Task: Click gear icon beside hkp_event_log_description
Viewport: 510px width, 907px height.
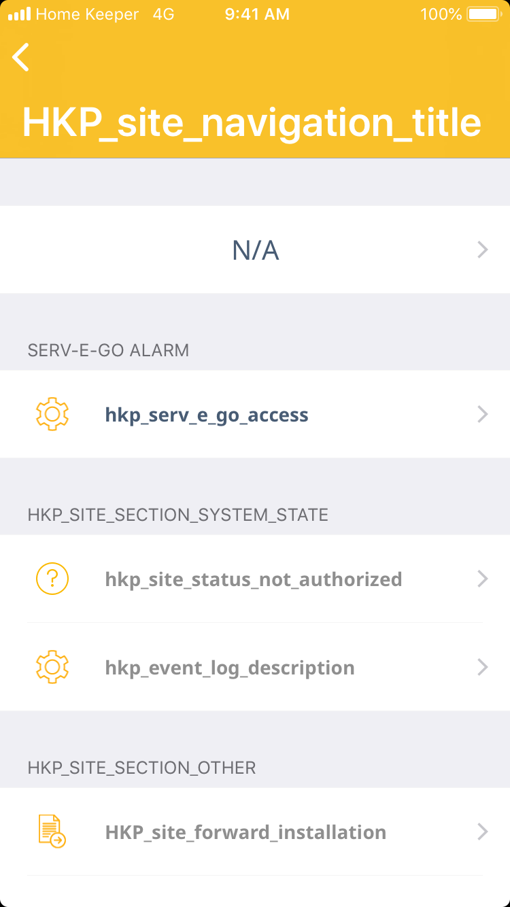Action: coord(52,668)
